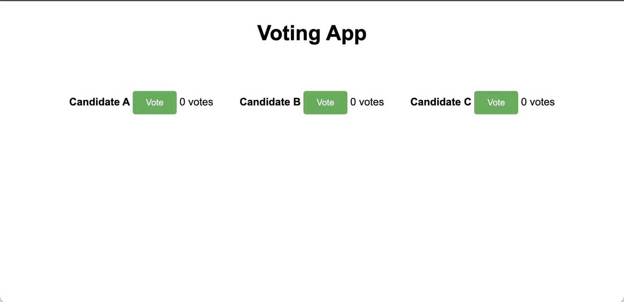This screenshot has width=624, height=302.
Task: Cast a vote for the last candidate
Action: point(496,102)
